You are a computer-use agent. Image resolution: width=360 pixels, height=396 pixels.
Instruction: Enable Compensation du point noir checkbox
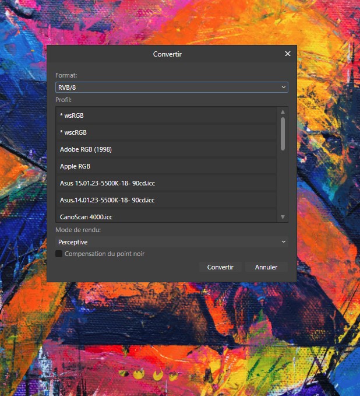[x=59, y=254]
